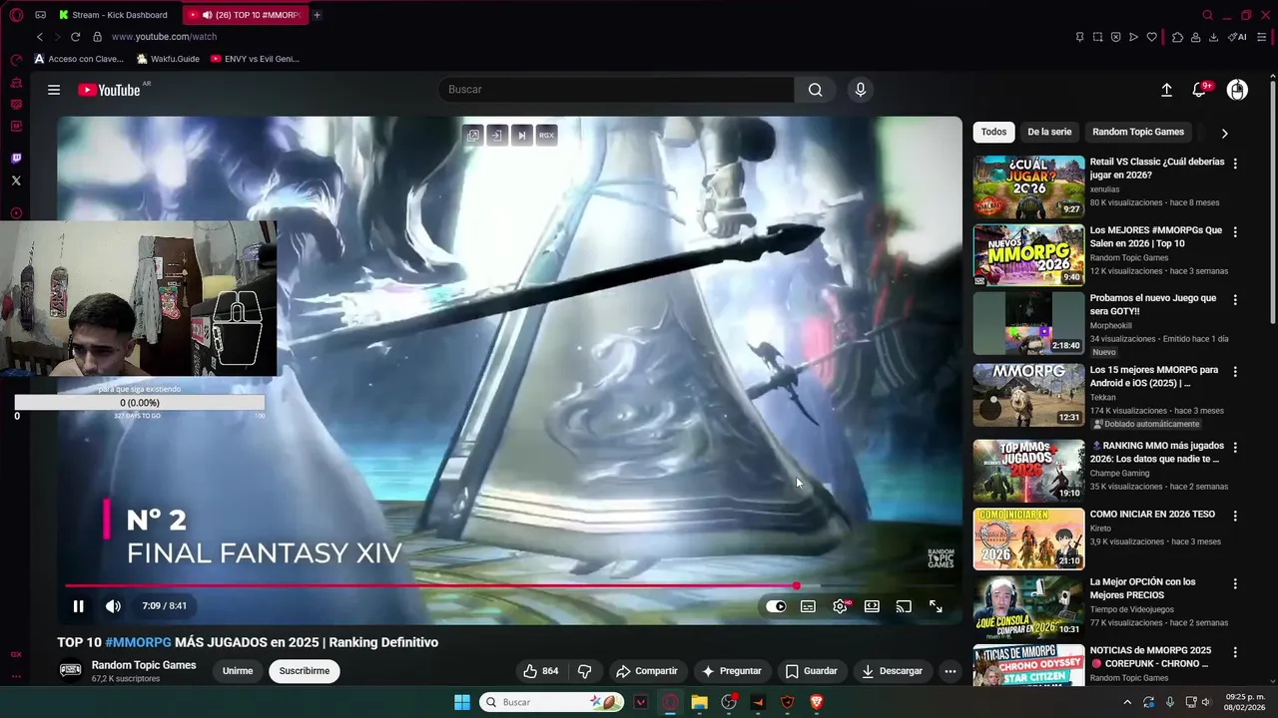This screenshot has width=1278, height=718.
Task: Open options for RANKING MMO más jugados video
Action: (1235, 448)
